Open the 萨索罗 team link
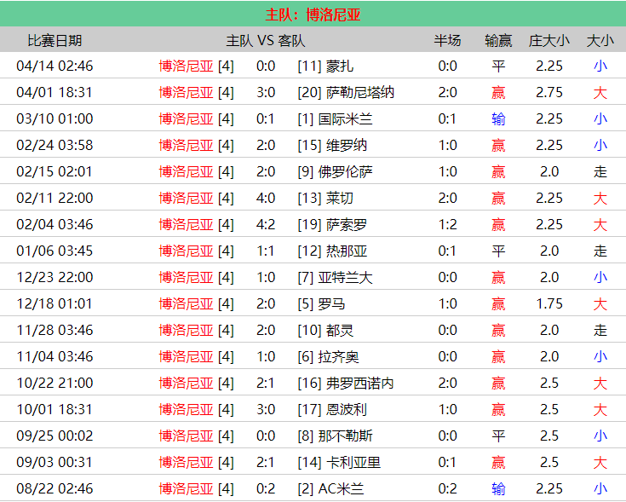Image resolution: width=626 pixels, height=502 pixels. pyautogui.click(x=347, y=224)
